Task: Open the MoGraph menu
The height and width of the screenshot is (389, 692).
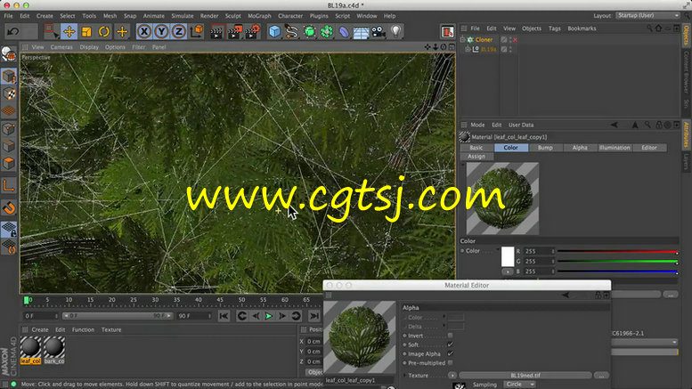Action: 259,16
